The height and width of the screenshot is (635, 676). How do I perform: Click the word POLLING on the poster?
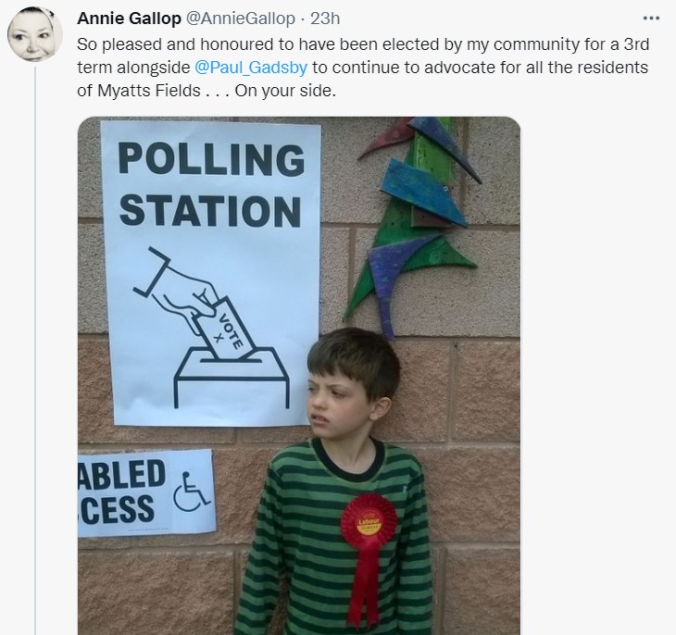[x=211, y=159]
